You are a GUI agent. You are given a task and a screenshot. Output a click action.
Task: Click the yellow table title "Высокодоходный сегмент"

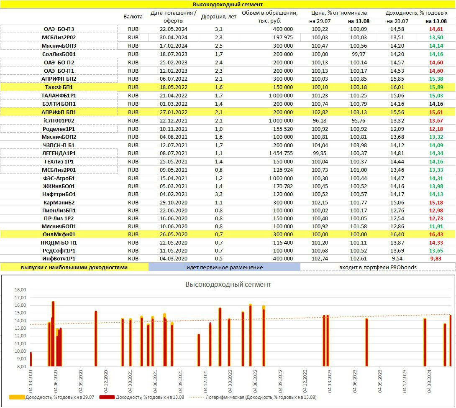228,4
